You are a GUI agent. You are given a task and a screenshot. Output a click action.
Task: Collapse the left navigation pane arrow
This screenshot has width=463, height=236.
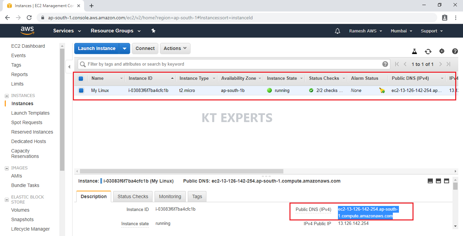(x=69, y=67)
